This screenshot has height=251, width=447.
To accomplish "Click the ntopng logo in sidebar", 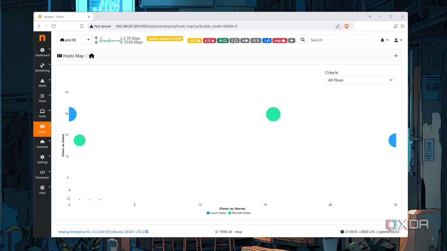I will pos(42,38).
